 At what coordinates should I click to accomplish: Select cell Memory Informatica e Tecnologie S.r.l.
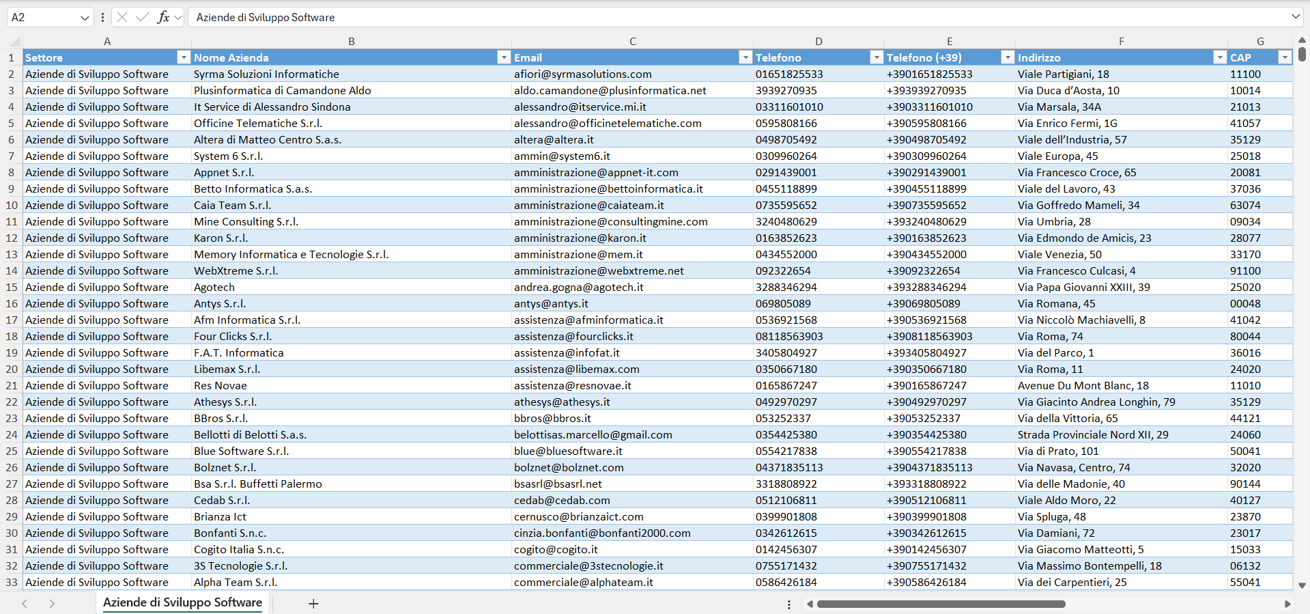(352, 254)
